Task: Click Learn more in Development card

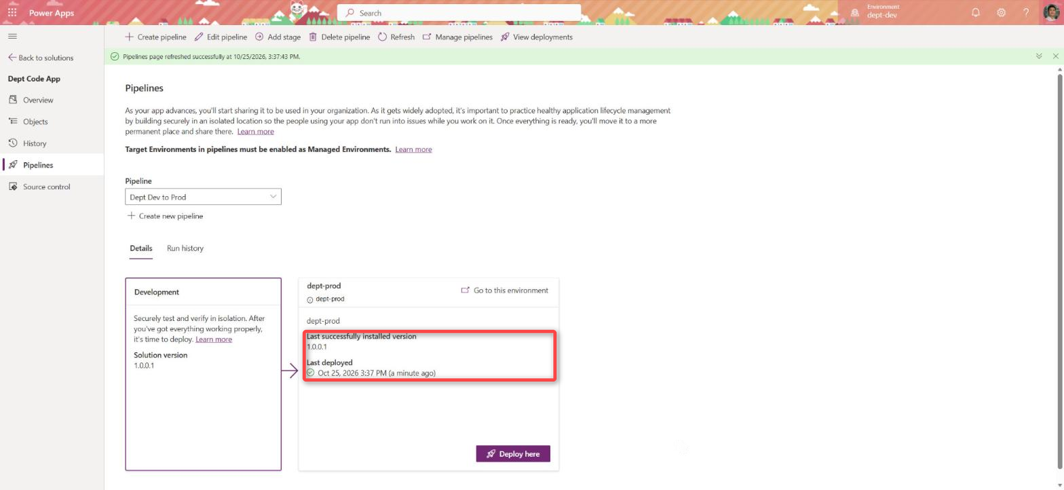Action: 214,339
